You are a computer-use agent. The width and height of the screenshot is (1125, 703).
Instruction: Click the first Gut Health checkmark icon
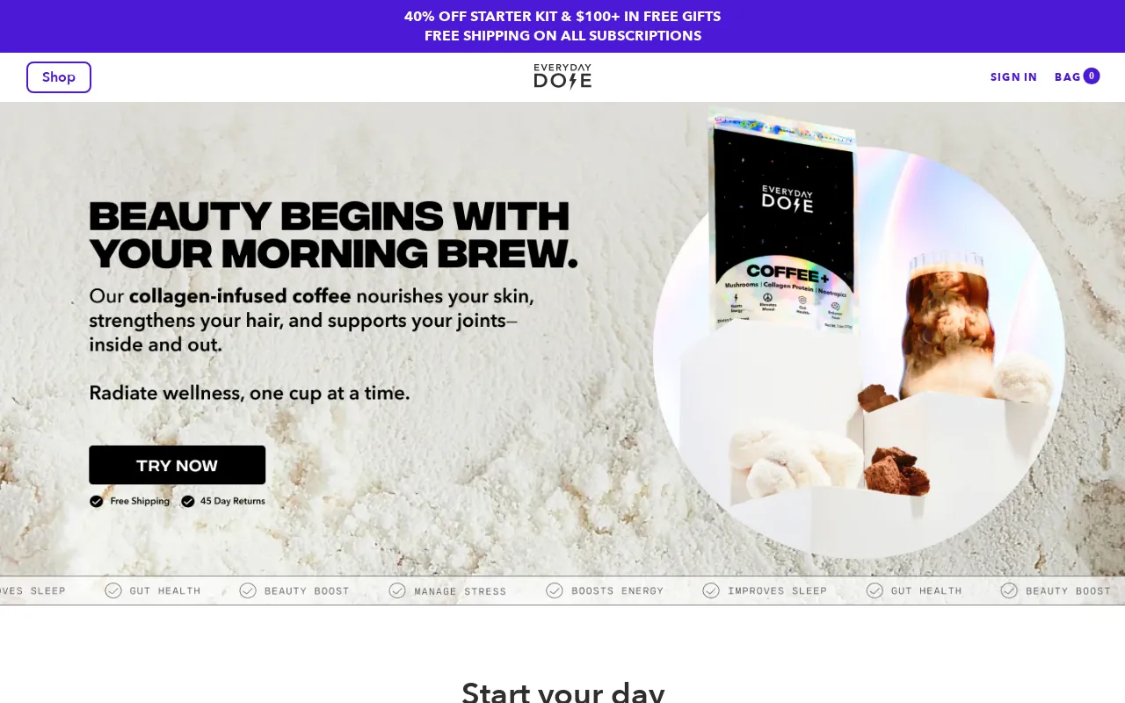click(x=113, y=591)
